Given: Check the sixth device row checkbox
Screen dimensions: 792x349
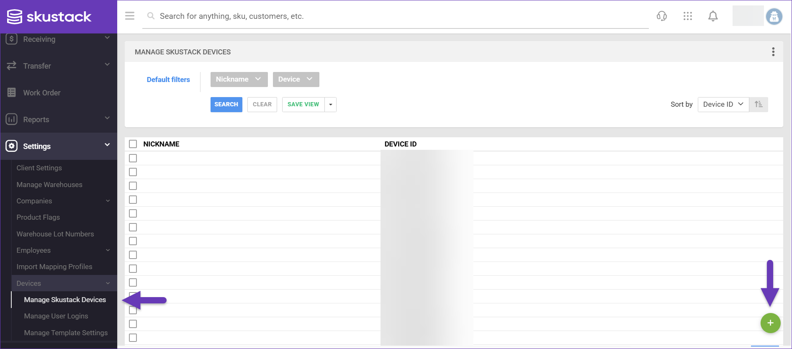Looking at the screenshot, I should pos(133,227).
